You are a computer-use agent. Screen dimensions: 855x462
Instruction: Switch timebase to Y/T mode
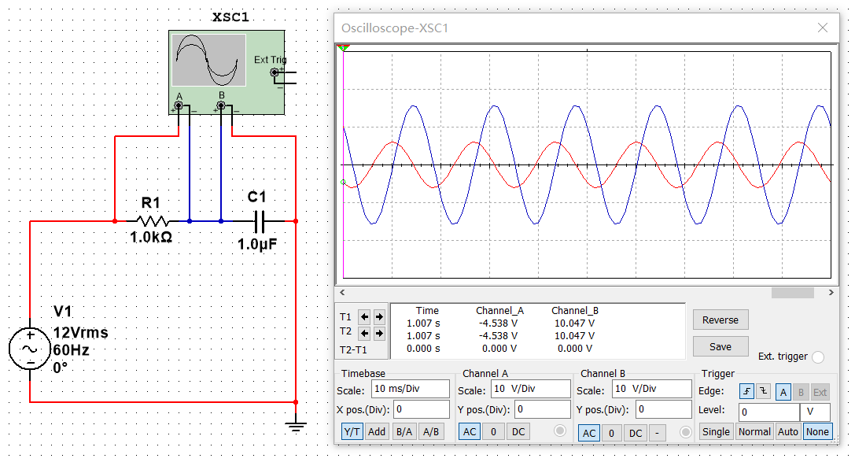(x=352, y=431)
